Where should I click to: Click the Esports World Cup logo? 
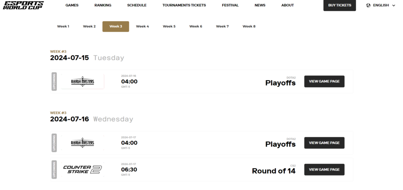click(23, 5)
